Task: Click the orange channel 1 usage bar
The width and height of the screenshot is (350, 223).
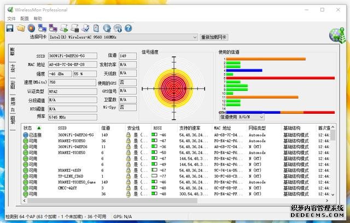Action: pyautogui.click(x=266, y=59)
